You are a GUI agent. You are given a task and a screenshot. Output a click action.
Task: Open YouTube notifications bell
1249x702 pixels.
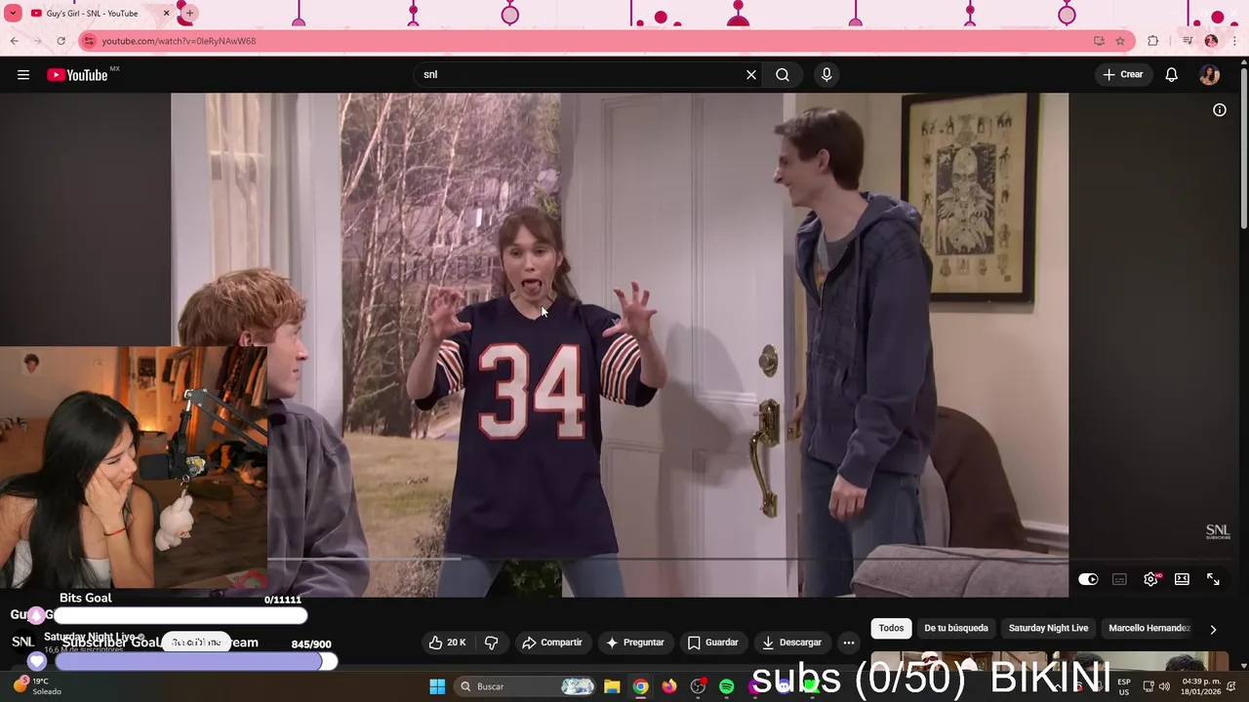(x=1172, y=75)
